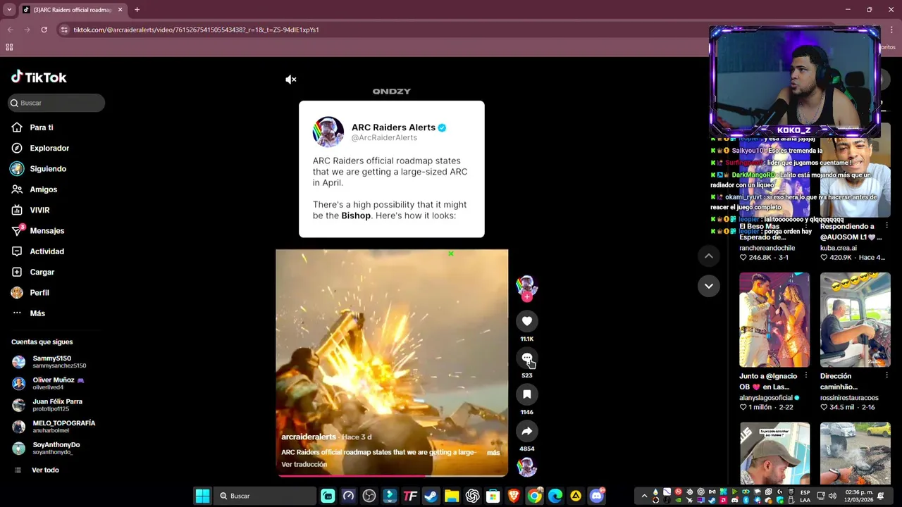The image size is (902, 507).
Task: Click the TikTok search field
Action: 56,103
